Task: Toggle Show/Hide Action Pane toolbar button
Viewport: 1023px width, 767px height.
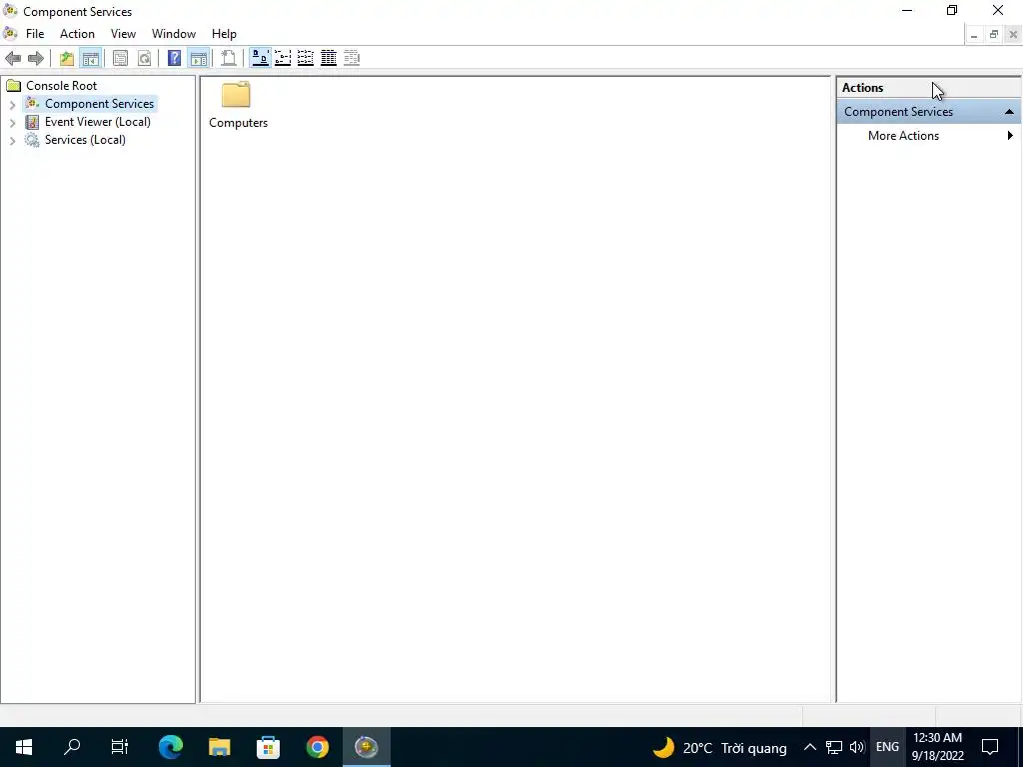Action: coord(199,58)
